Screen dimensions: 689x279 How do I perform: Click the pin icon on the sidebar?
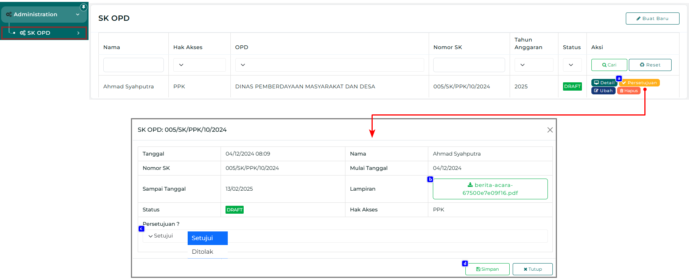[83, 7]
